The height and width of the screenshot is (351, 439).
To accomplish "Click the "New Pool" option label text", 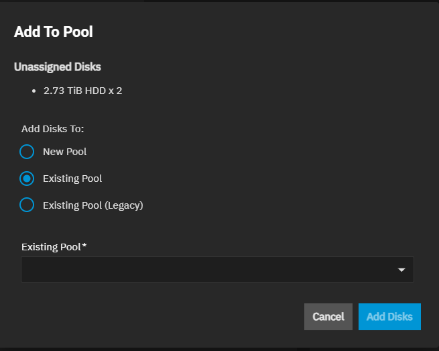I will point(65,152).
